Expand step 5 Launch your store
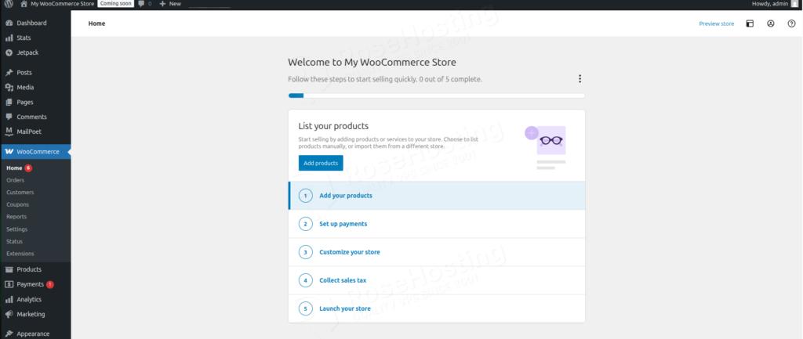 [x=437, y=308]
